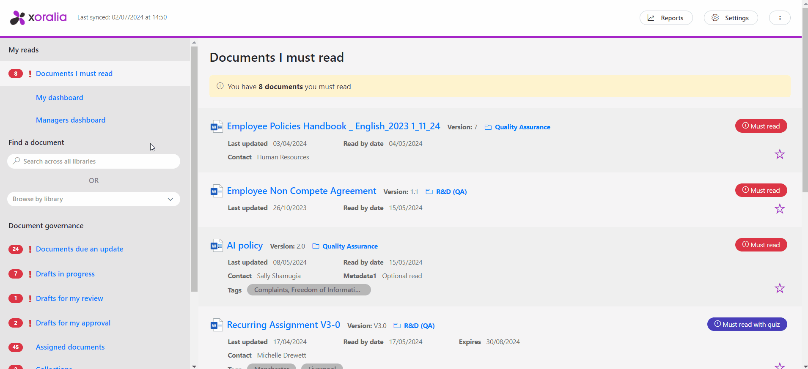Image resolution: width=808 pixels, height=369 pixels.
Task: Open Reports from the top bar
Action: coord(666,18)
